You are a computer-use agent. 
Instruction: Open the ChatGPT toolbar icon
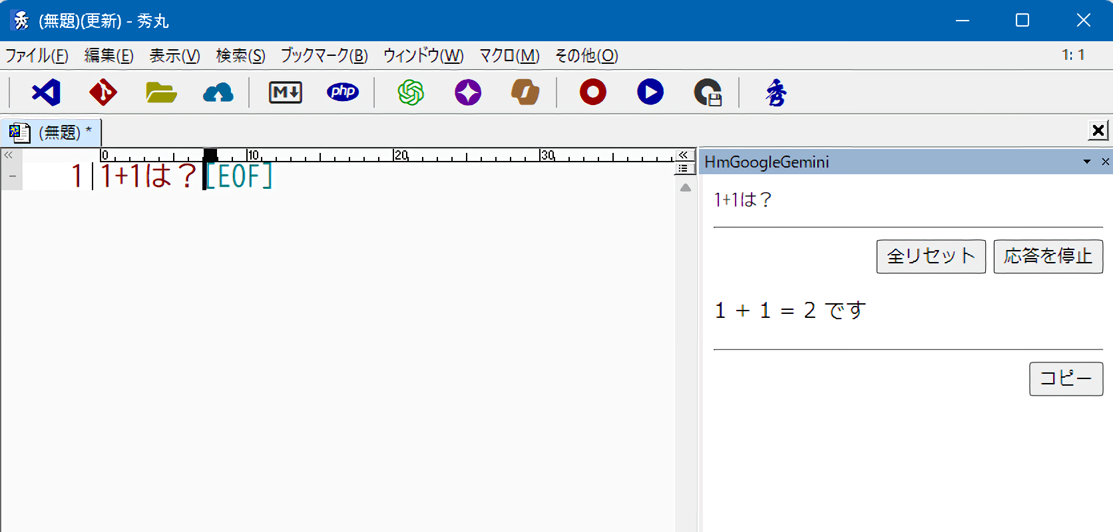tap(411, 92)
